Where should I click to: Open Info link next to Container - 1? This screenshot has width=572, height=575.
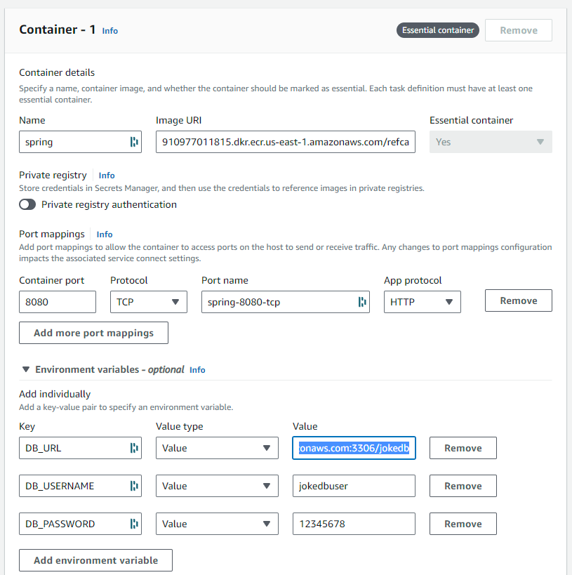[110, 31]
